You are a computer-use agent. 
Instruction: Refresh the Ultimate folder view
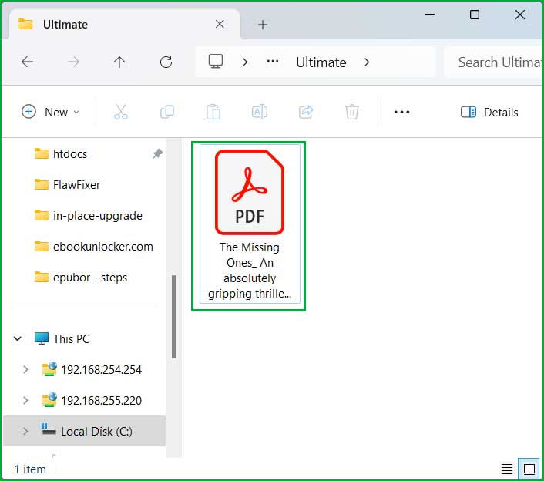click(166, 62)
